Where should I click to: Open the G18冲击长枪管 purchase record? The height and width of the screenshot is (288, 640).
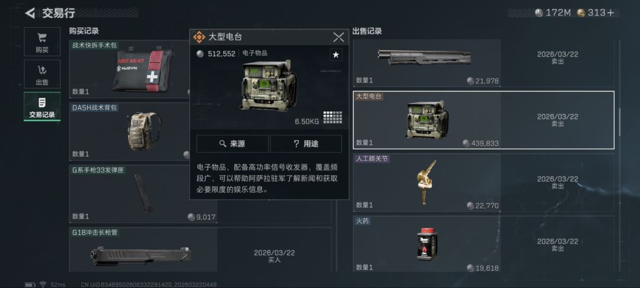pos(200,249)
